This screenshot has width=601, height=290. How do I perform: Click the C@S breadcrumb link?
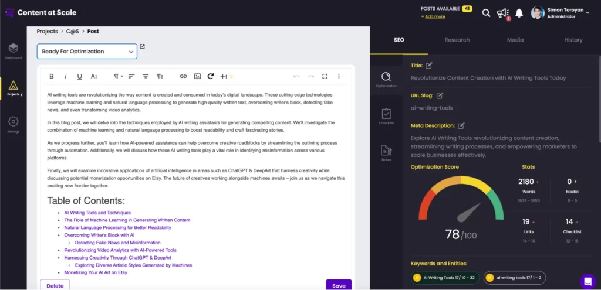(x=72, y=32)
